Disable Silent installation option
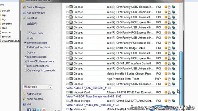 25,57
